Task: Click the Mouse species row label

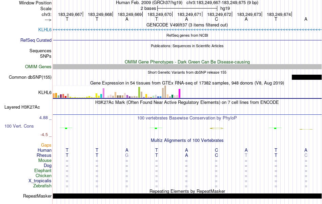Action: (x=45, y=161)
